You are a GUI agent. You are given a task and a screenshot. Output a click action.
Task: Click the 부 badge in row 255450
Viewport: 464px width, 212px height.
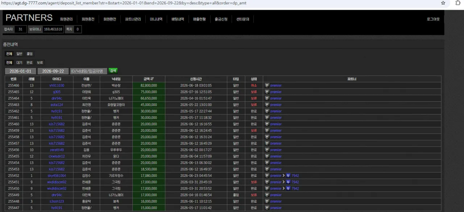(288, 188)
